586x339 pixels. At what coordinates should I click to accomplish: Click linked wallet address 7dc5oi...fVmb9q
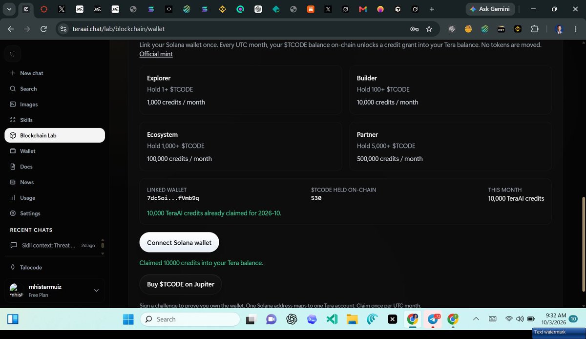tap(173, 198)
